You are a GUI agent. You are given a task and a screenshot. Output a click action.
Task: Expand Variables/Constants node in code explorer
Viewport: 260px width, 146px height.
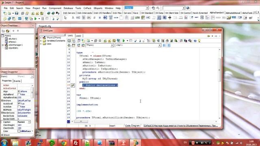[x=41, y=41]
